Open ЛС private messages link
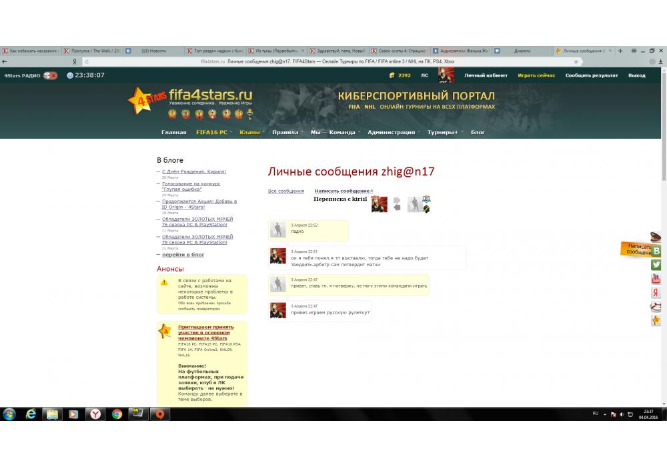This screenshot has width=667, height=467. [x=424, y=75]
